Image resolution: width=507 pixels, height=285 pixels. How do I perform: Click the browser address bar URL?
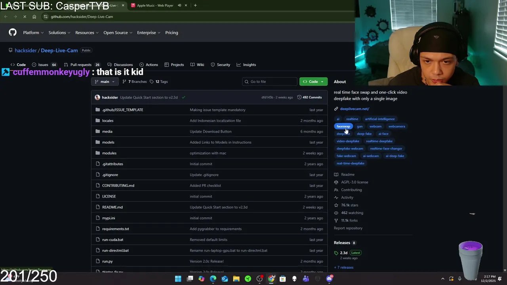pyautogui.click(x=82, y=17)
